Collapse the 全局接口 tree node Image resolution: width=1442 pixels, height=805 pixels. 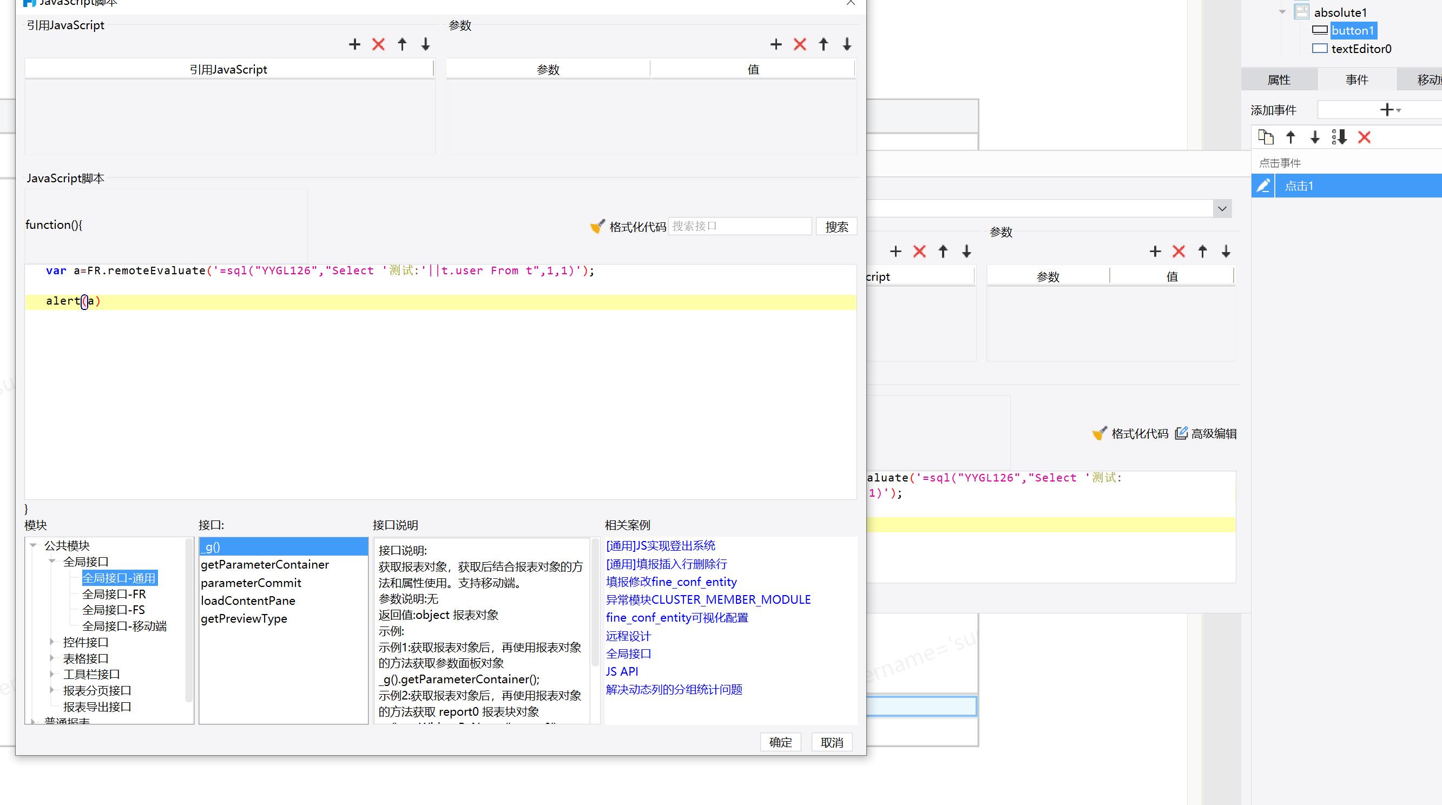click(52, 561)
